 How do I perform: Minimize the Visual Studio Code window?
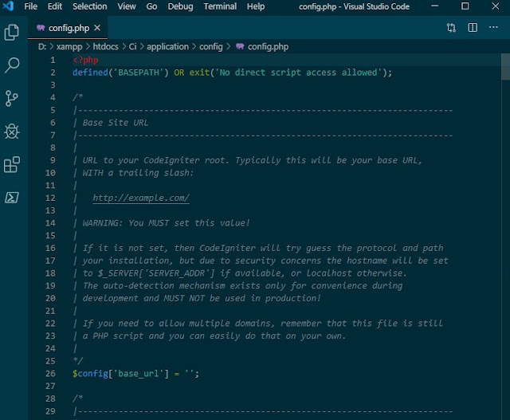pyautogui.click(x=434, y=6)
